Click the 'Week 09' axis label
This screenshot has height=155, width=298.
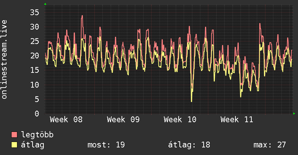pyautogui.click(x=123, y=120)
